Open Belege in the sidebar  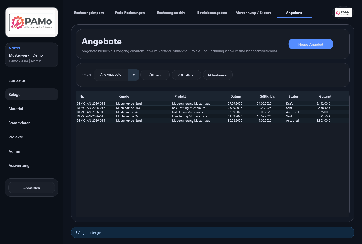pos(32,95)
